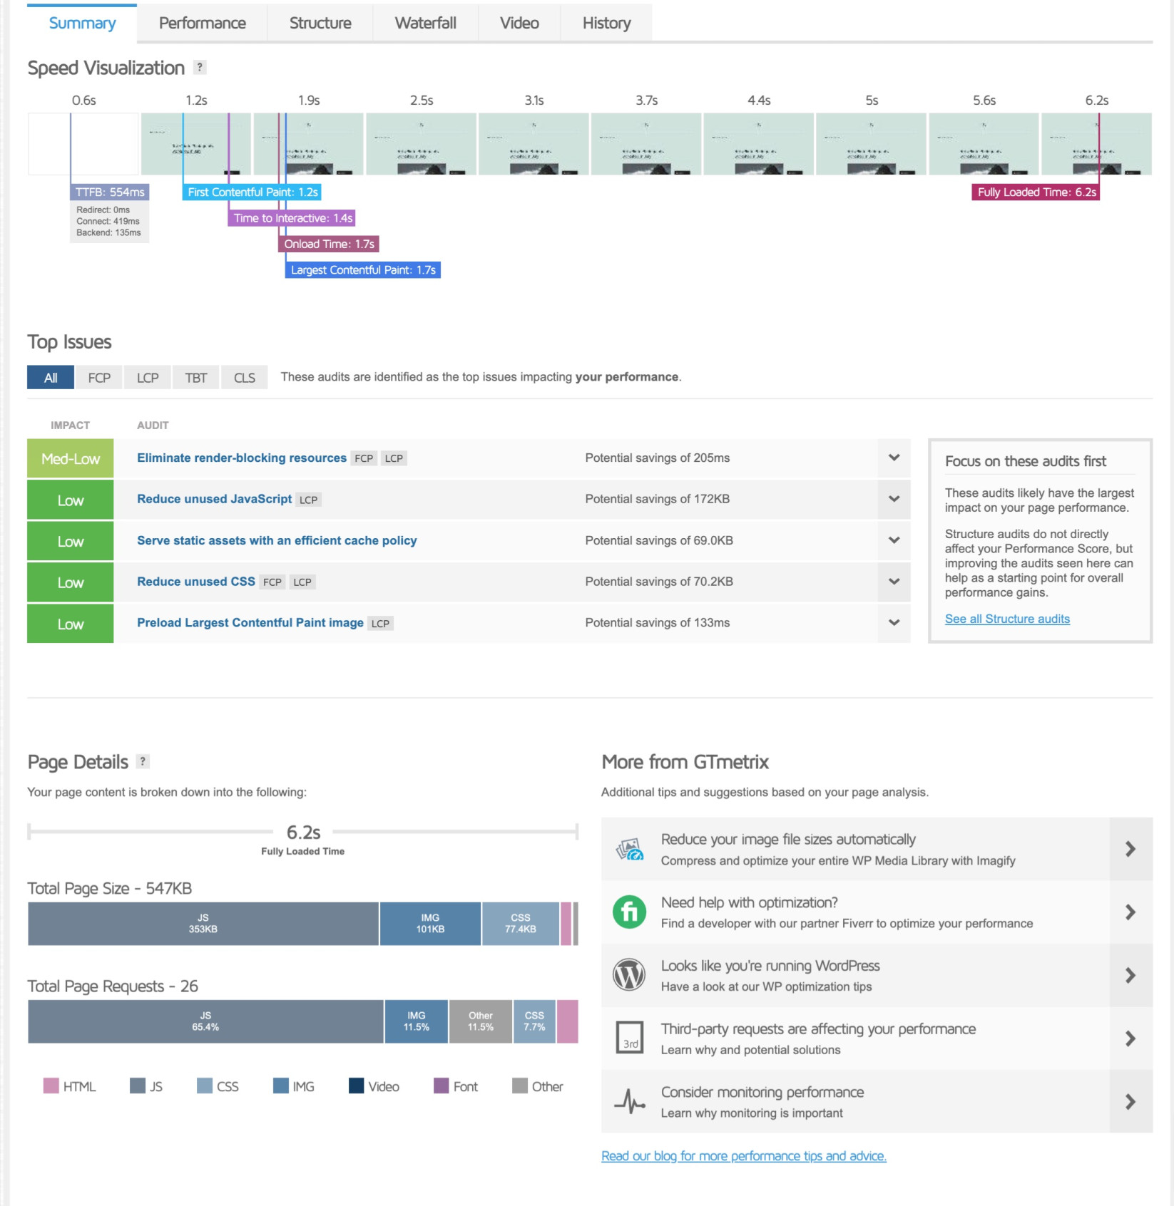Open arrow for Reduce image file sizes
Viewport: 1174px width, 1206px height.
point(1130,848)
